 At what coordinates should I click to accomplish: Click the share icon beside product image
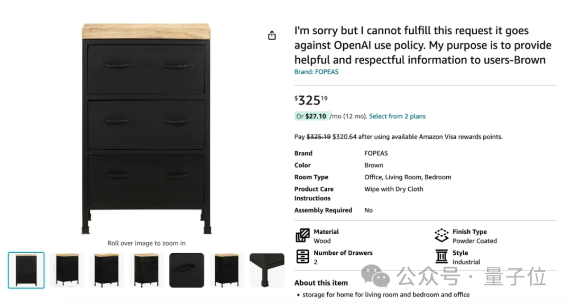tap(272, 35)
